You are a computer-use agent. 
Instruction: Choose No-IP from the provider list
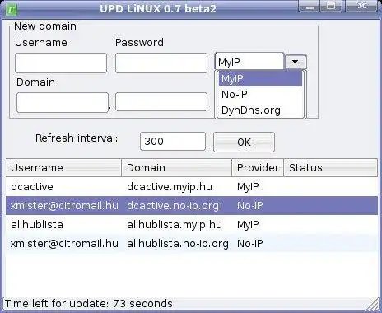tap(260, 95)
